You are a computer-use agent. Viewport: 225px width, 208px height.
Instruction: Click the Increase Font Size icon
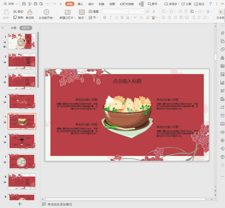tap(148, 12)
